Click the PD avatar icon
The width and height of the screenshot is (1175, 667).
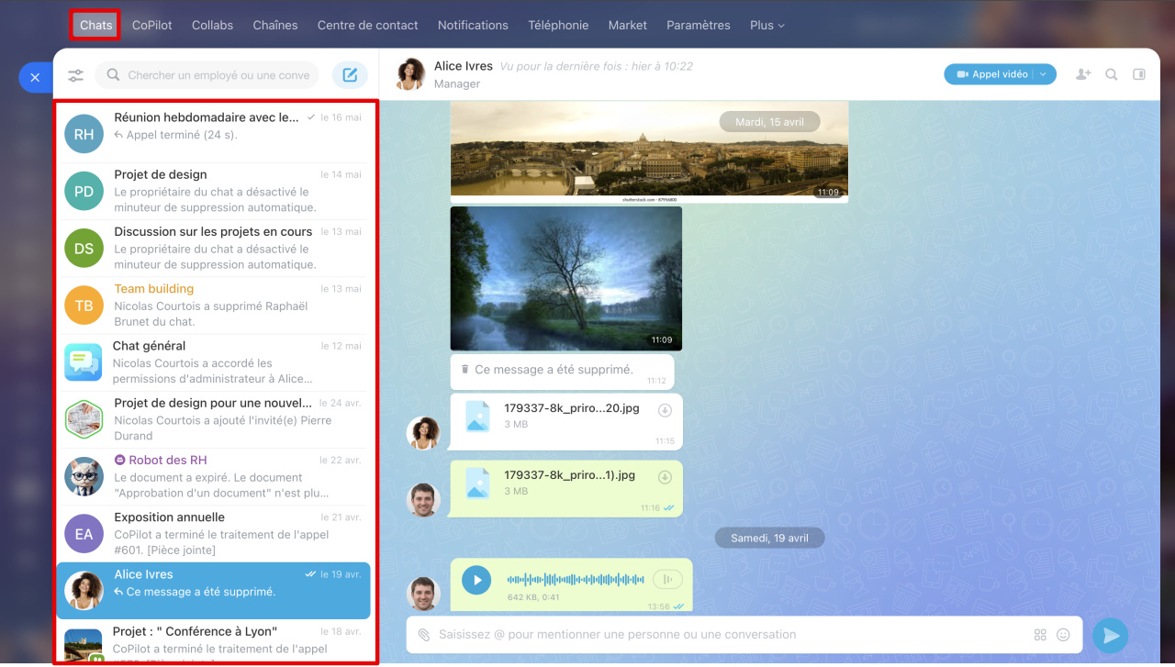pos(84,191)
